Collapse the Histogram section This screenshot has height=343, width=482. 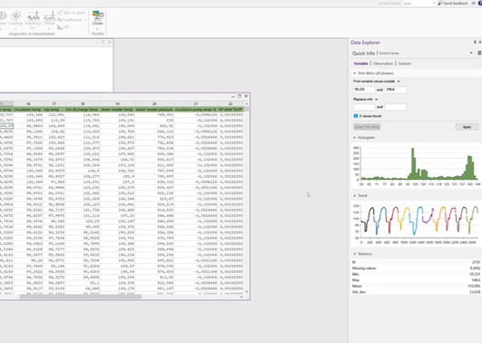pos(355,137)
